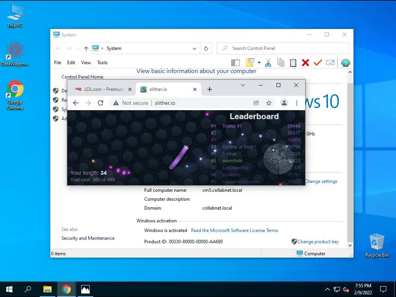Open the Chrome profile avatar
Screen dimensions: 396x297
[284, 103]
